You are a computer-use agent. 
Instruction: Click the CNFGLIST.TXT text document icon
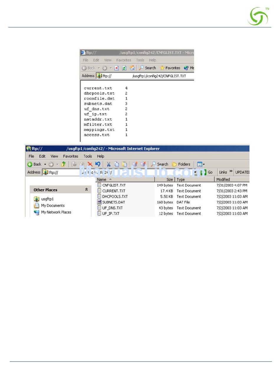[99, 185]
